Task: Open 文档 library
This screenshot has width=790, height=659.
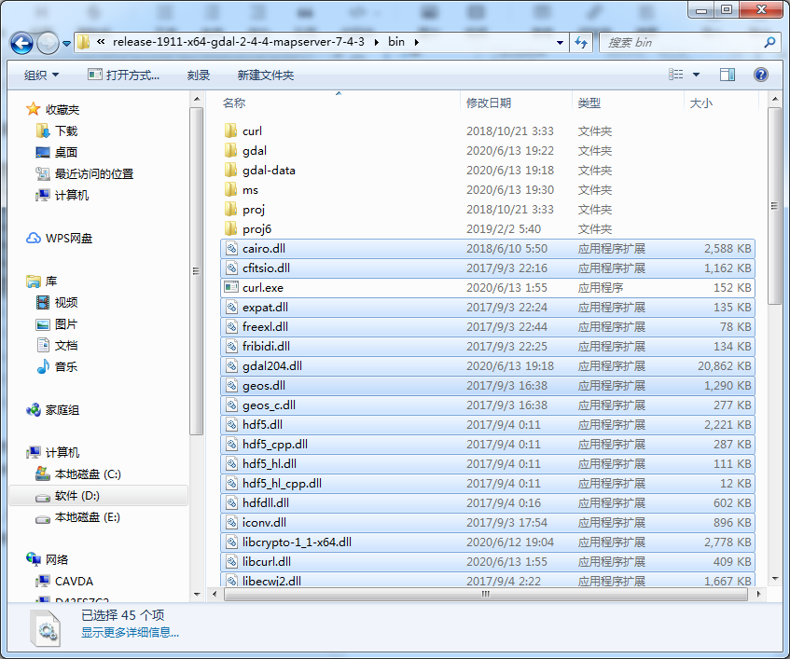Action: click(57, 346)
